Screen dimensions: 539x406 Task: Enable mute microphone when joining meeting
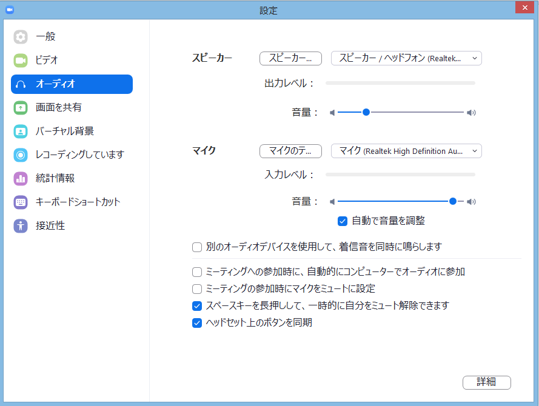pyautogui.click(x=197, y=289)
